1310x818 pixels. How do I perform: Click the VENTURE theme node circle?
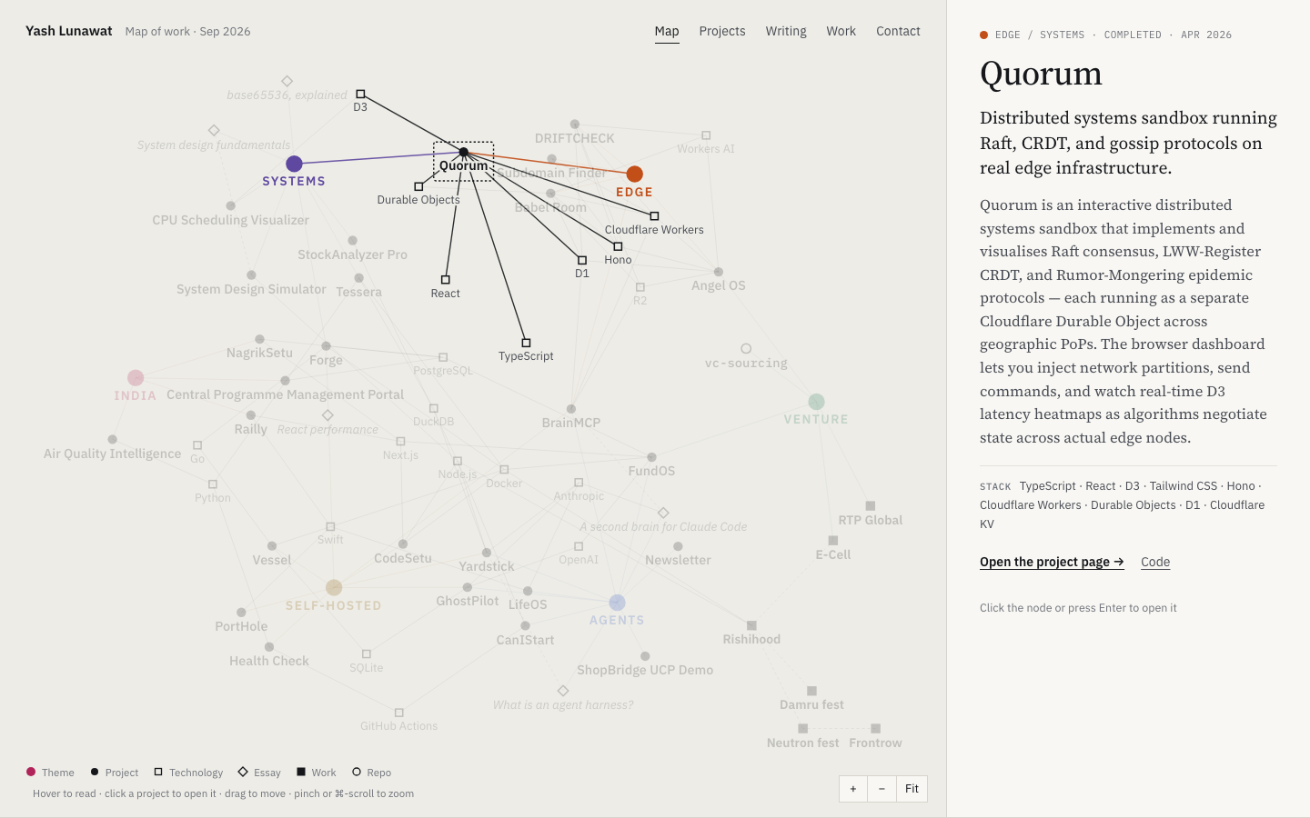[x=817, y=402]
